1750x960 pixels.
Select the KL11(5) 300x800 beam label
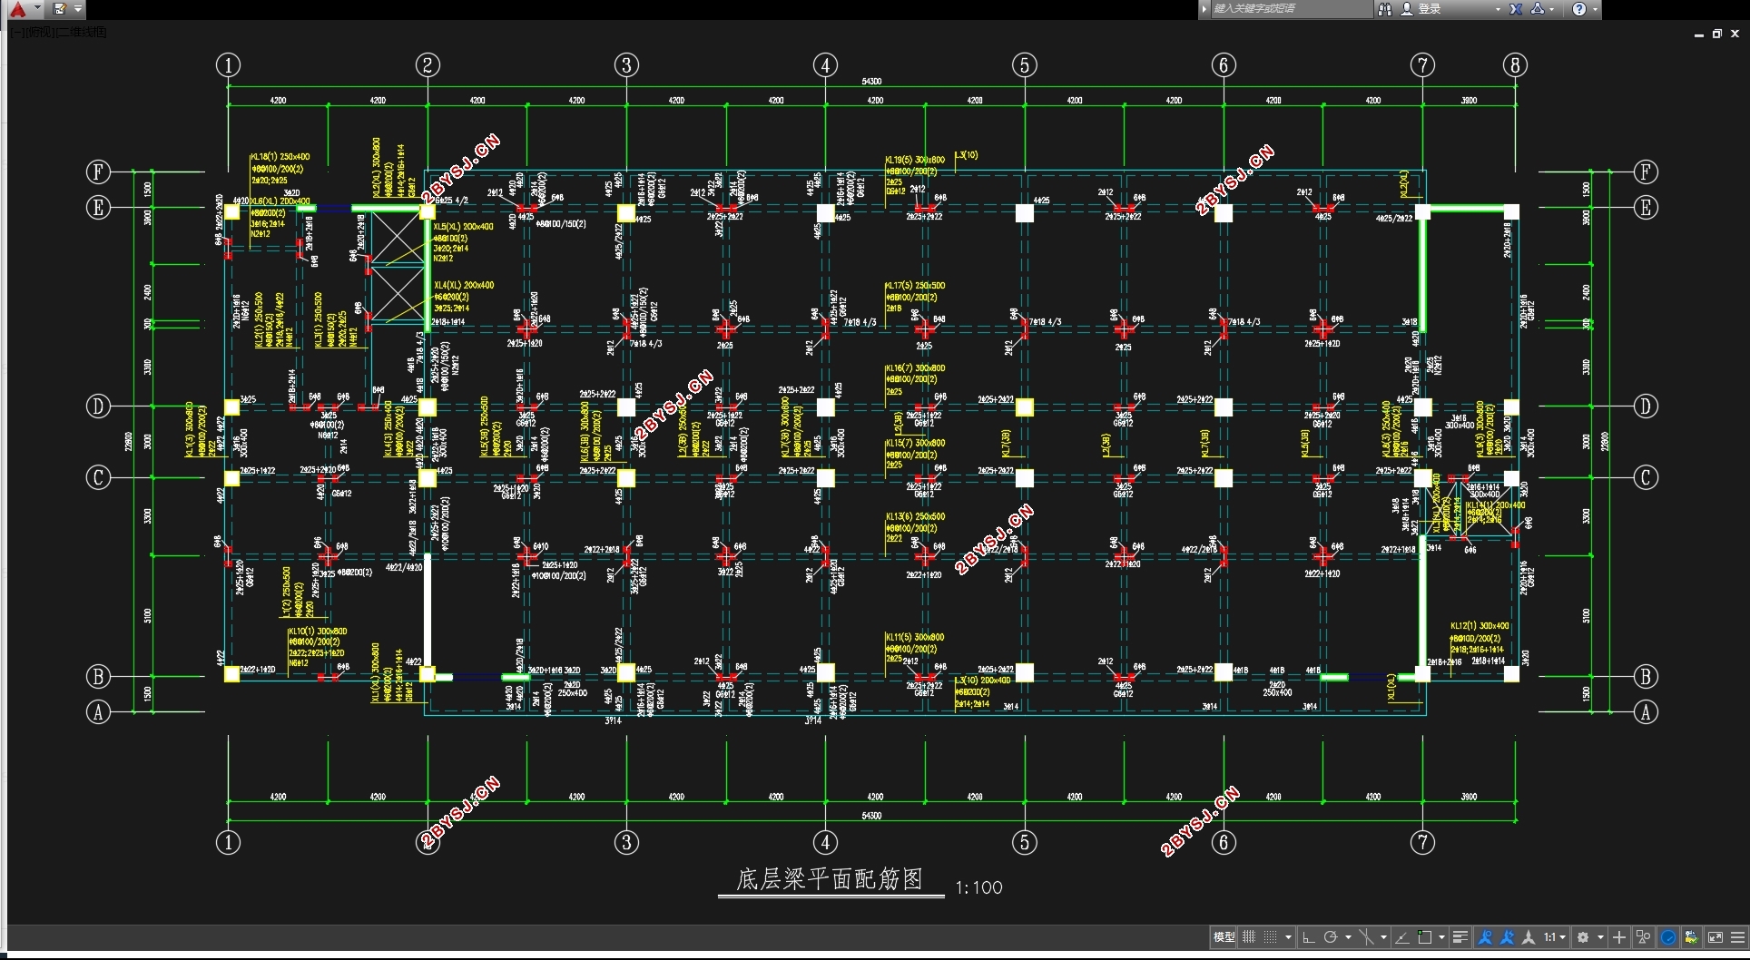915,637
